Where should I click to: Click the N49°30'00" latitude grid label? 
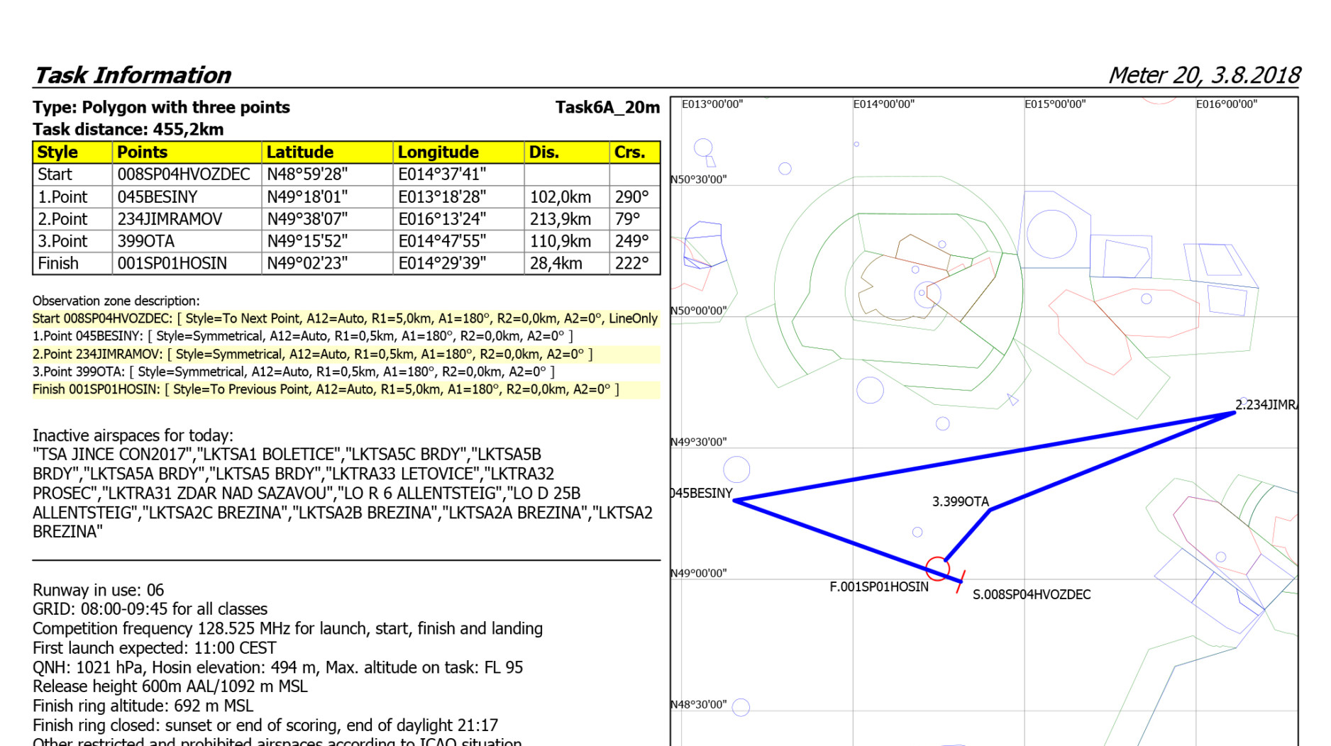click(x=699, y=442)
